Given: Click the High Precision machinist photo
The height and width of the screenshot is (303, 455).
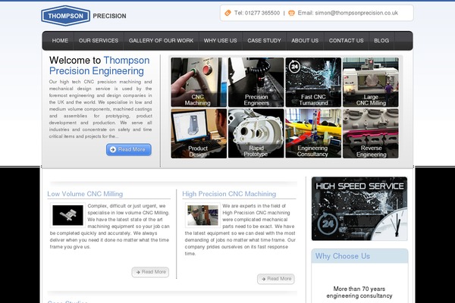Looking at the screenshot, I should click(x=202, y=215).
